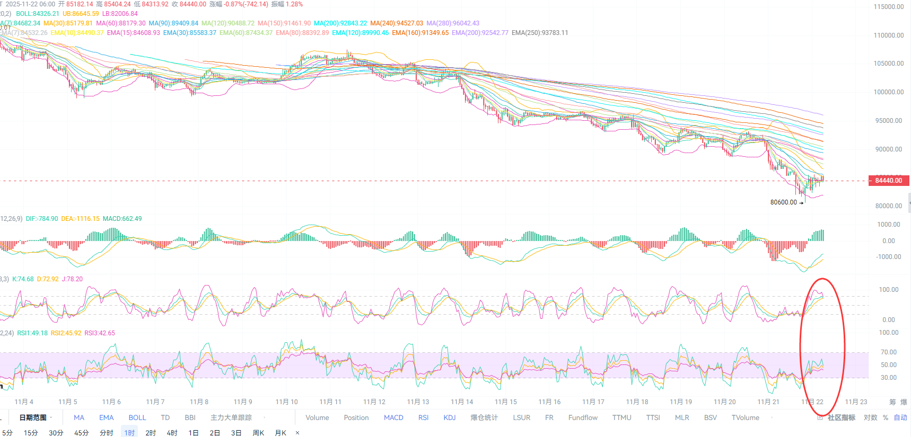Click the collapse handle on the right edge

point(909,203)
